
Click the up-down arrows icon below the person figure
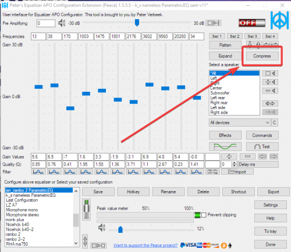pyautogui.click(x=85, y=241)
